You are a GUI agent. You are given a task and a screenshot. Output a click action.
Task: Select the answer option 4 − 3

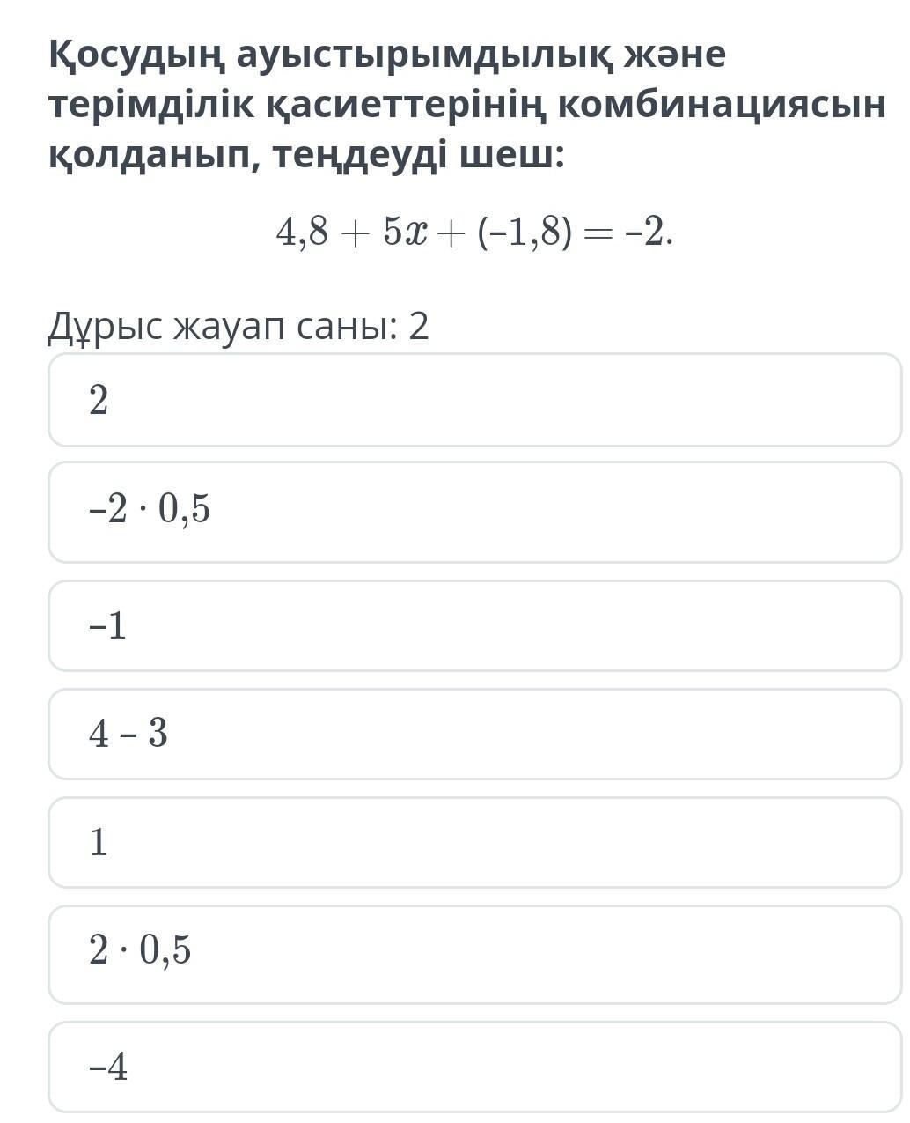[x=475, y=734]
